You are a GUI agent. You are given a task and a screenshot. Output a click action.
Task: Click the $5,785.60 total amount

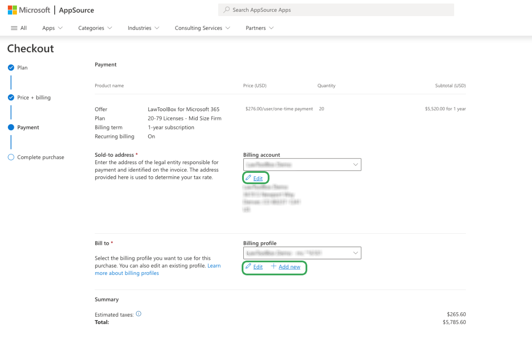point(454,323)
